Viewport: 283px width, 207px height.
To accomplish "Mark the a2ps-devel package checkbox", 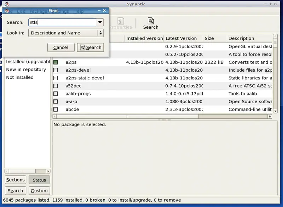I will pos(56,70).
